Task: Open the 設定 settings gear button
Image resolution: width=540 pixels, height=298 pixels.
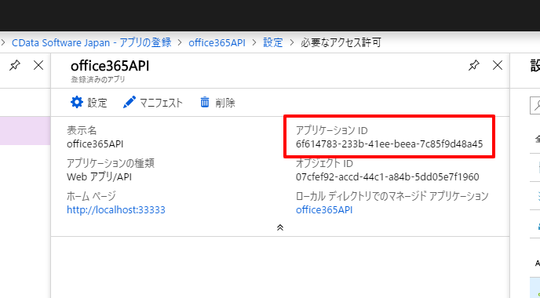Action: (89, 103)
